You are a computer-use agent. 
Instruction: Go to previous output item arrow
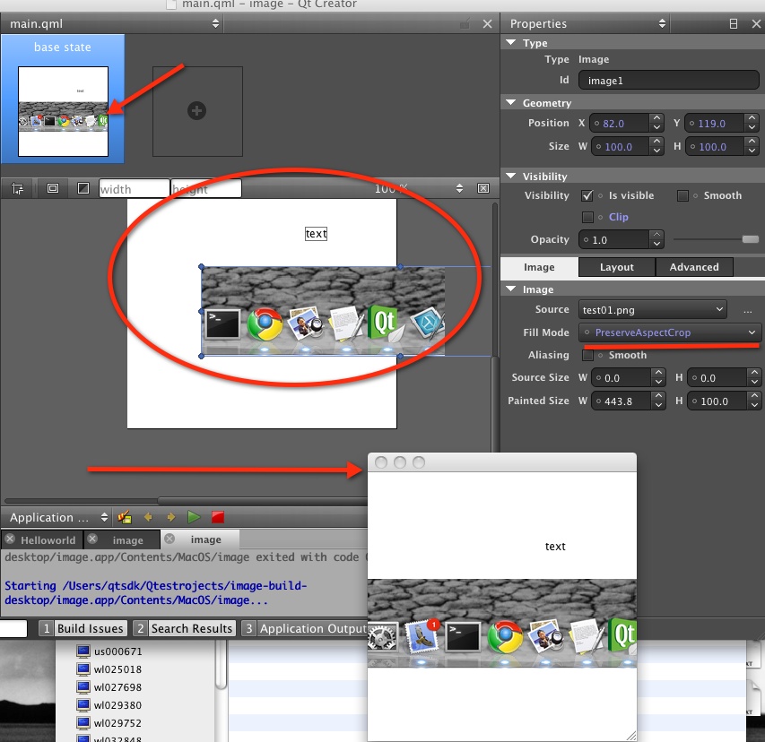(148, 517)
